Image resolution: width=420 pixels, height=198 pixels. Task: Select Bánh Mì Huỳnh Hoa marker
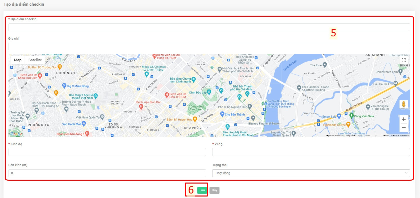point(195,119)
